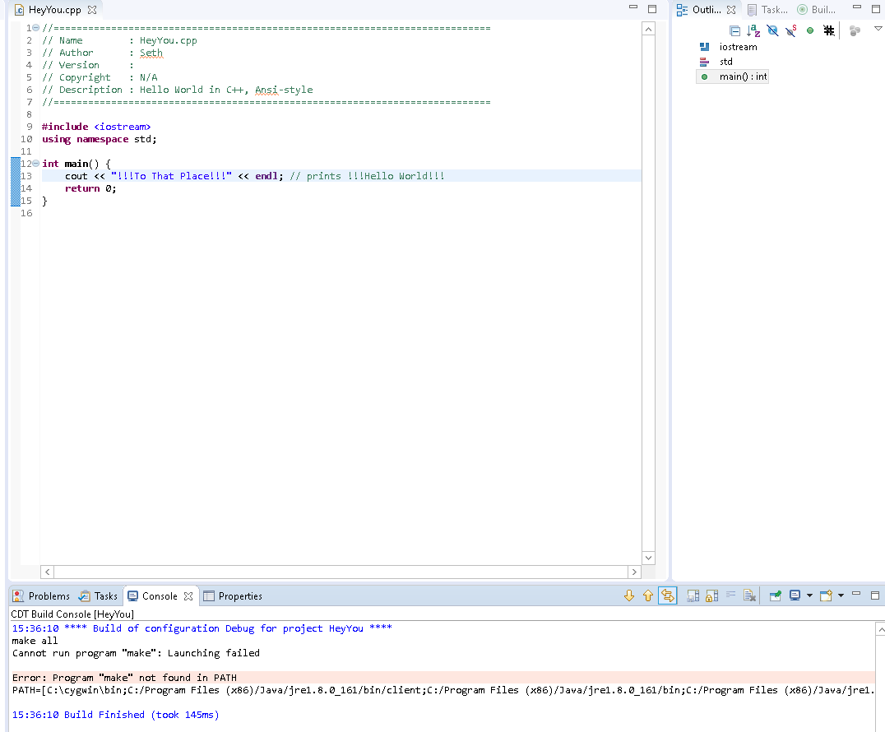This screenshot has height=732, width=885.
Task: Open Display Selected Console dropdown arrow
Action: point(809,595)
